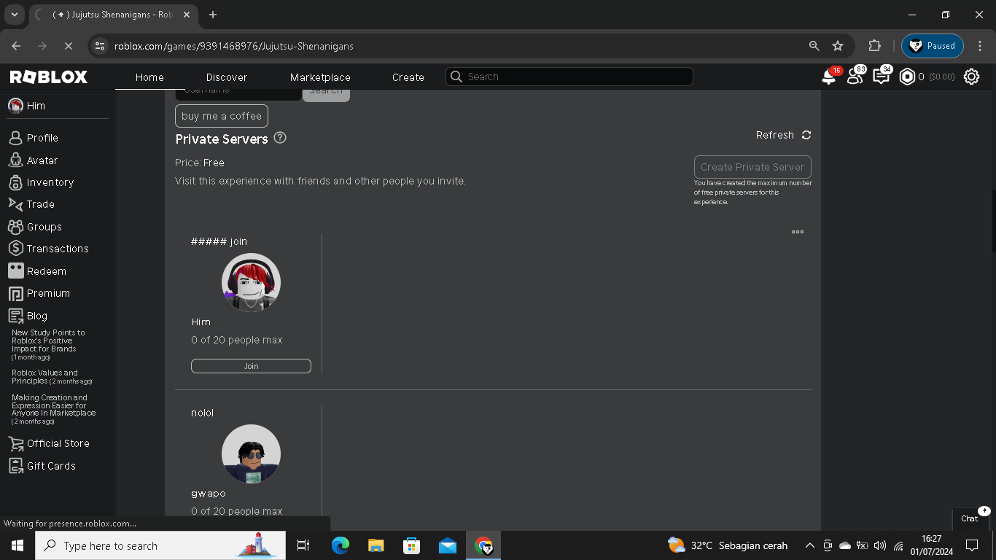This screenshot has width=996, height=560.
Task: Stop loading the page
Action: coord(68,46)
